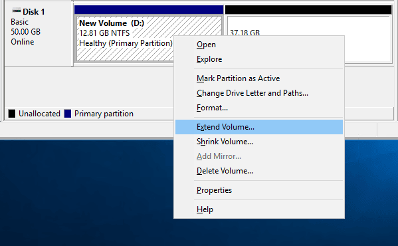
Task: Click the Disk 1 drive icon
Action: (x=17, y=11)
